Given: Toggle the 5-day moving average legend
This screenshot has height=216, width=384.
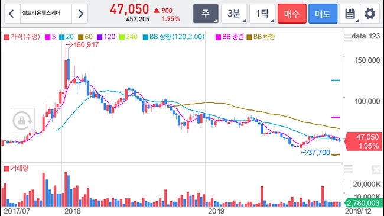Looking at the screenshot, I should (x=50, y=37).
